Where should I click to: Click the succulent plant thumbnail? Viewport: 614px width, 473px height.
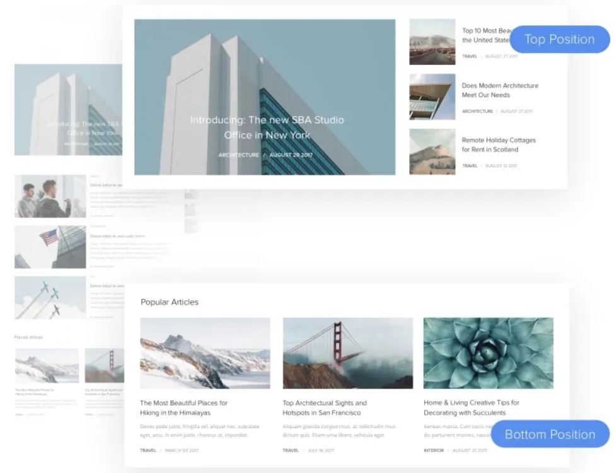pos(488,353)
